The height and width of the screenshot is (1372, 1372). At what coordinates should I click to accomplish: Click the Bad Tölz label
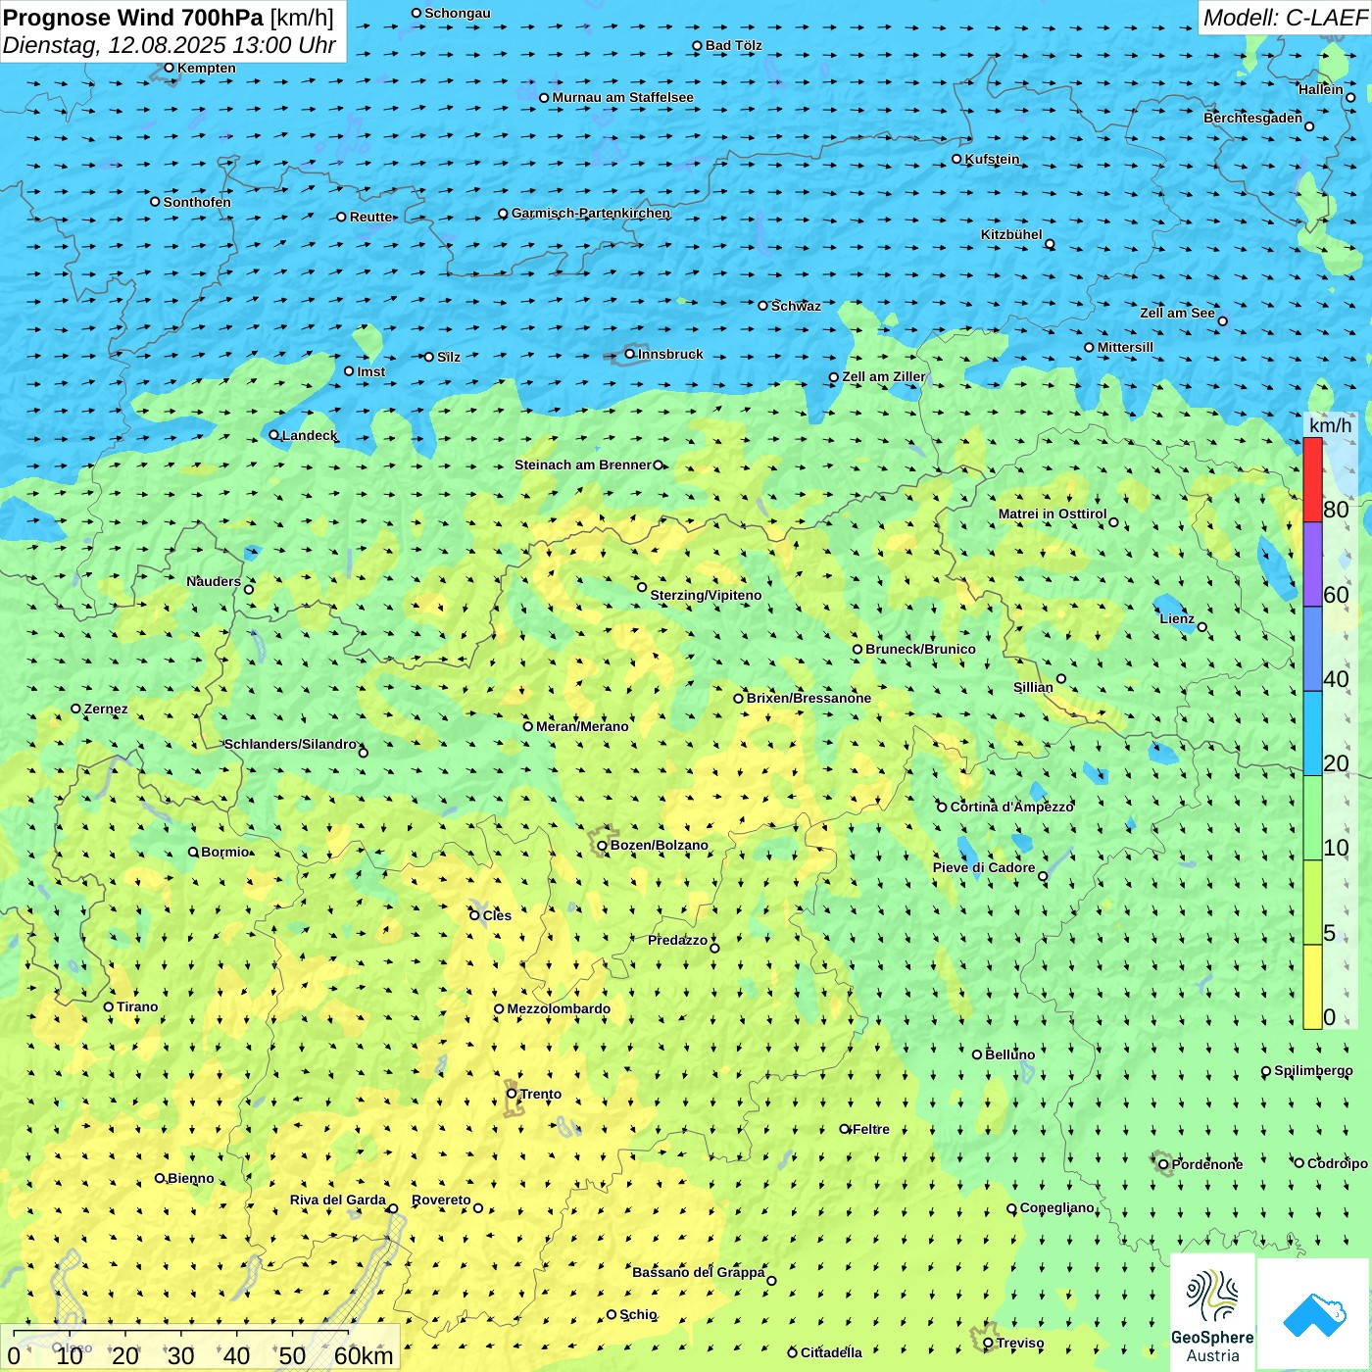(734, 45)
